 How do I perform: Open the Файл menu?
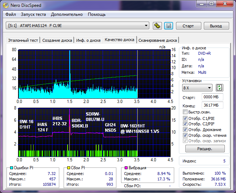tap(11, 14)
